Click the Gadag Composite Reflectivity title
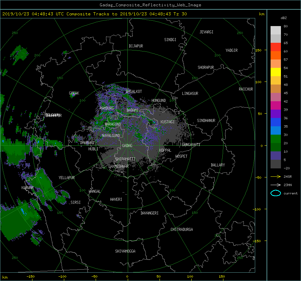The image size is (301, 281). point(150,5)
